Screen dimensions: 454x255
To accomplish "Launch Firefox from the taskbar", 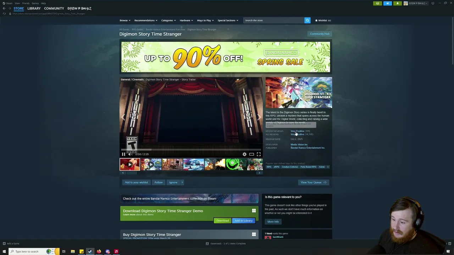I will pos(99,251).
